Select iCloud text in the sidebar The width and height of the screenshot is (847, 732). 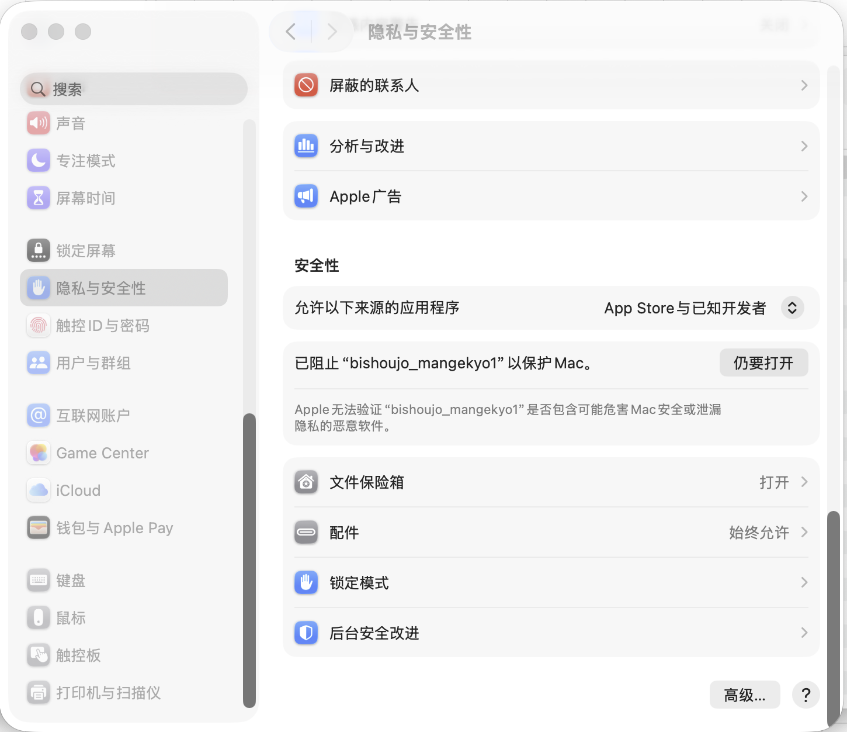click(x=78, y=491)
